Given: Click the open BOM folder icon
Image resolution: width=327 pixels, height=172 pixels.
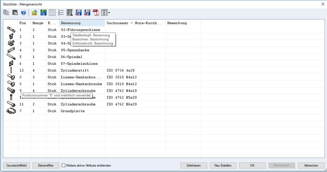Looking at the screenshot, I should pyautogui.click(x=34, y=12).
